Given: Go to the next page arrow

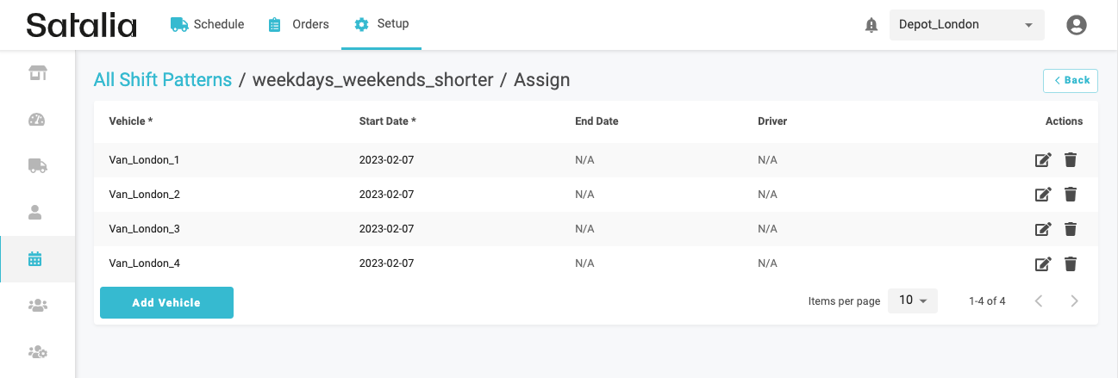Looking at the screenshot, I should (x=1074, y=301).
